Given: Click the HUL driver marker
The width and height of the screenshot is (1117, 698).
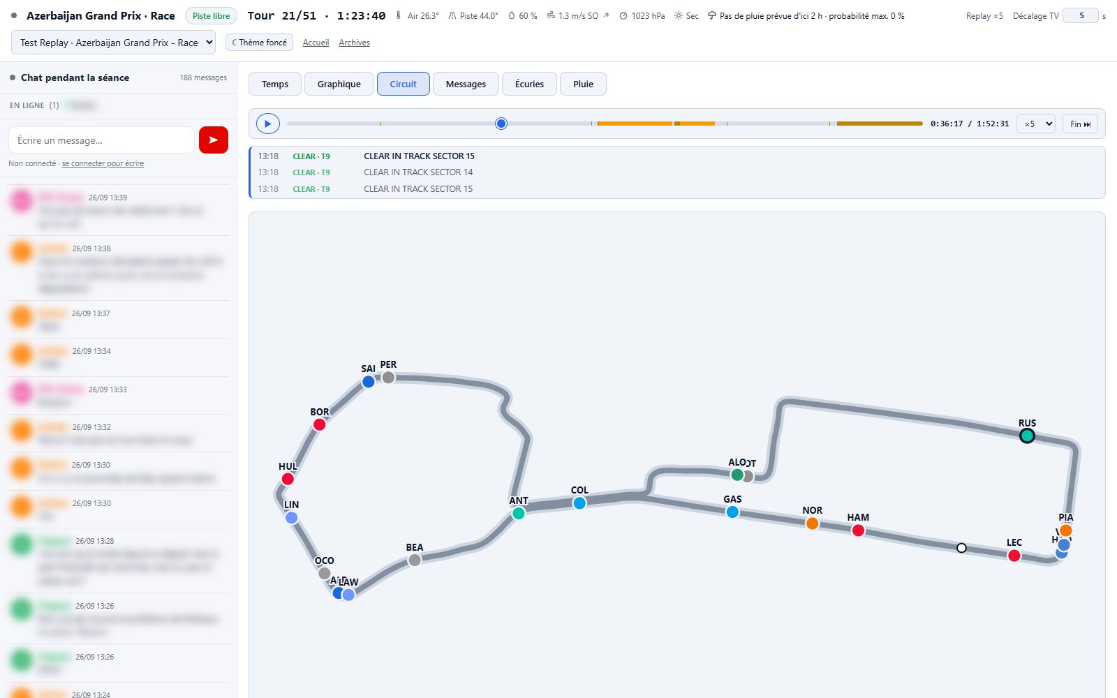Looking at the screenshot, I should point(288,479).
